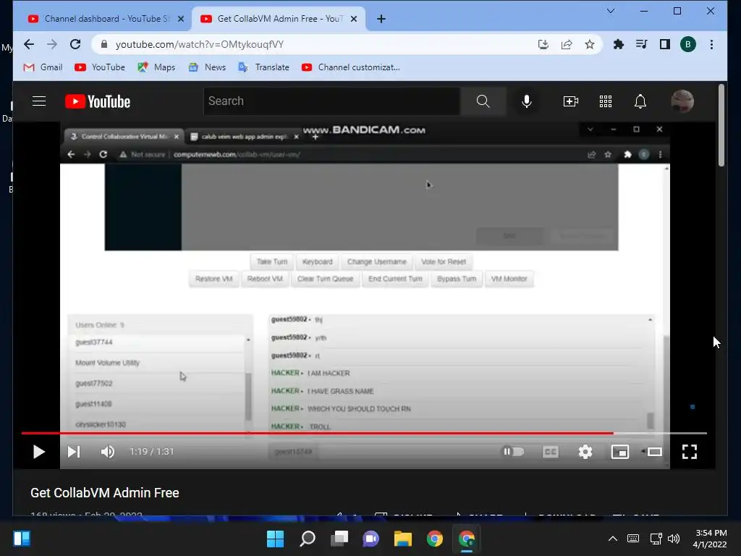Open a new Chrome tab
This screenshot has height=556, width=741.
[x=381, y=19]
